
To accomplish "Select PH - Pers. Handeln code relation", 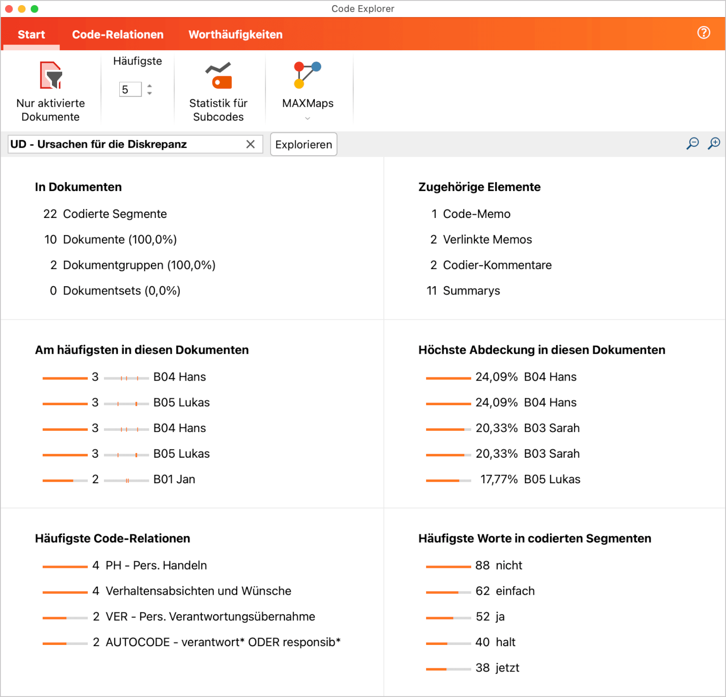I will pos(156,565).
